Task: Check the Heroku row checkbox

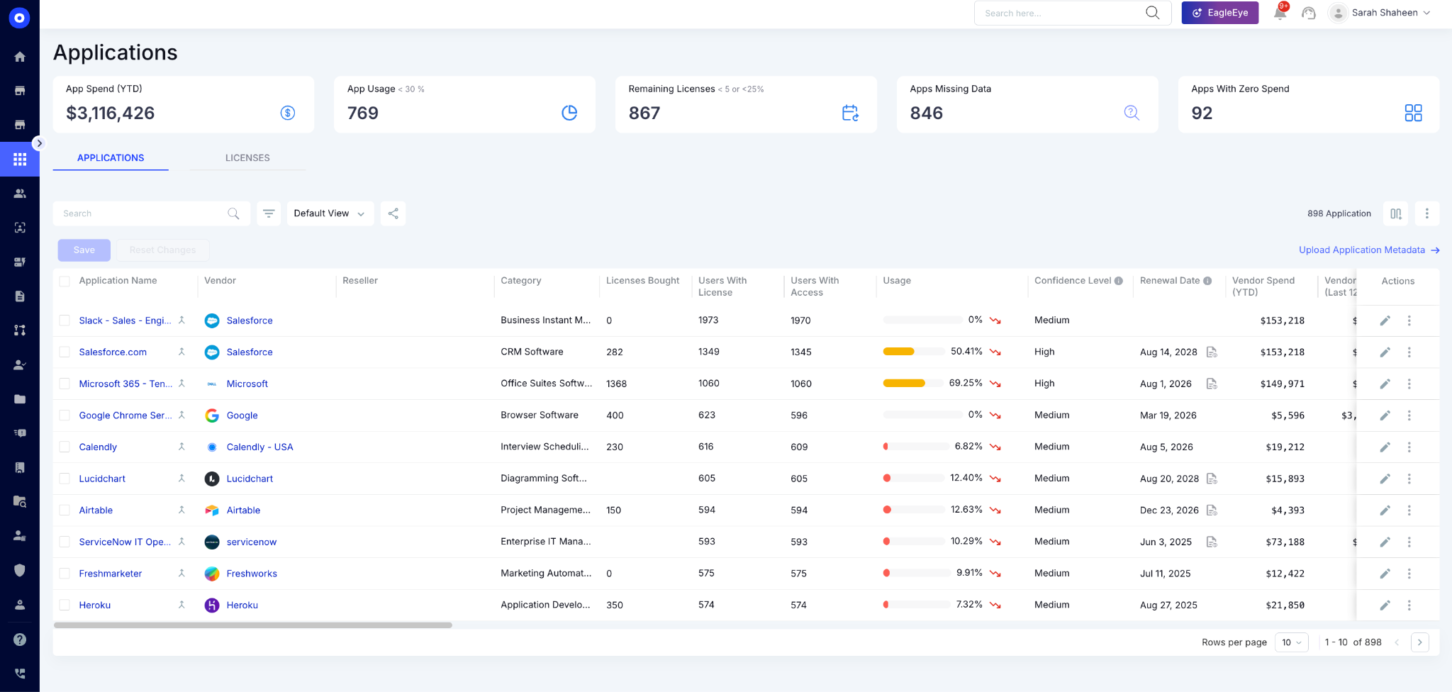Action: coord(65,605)
